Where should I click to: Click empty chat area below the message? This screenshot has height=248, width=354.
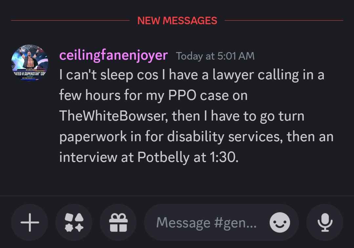(177, 181)
